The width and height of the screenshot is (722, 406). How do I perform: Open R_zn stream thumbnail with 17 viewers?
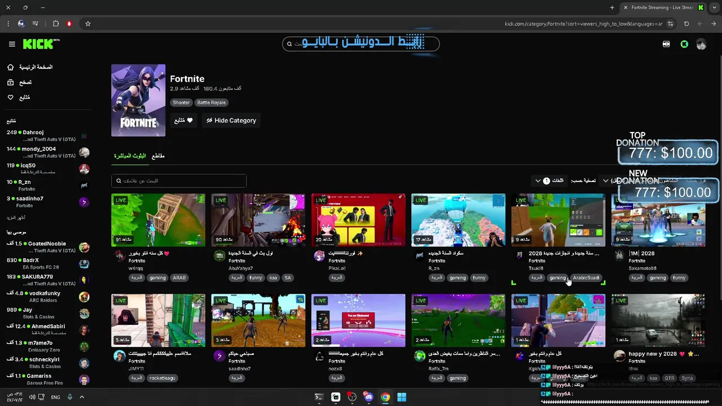458,220
